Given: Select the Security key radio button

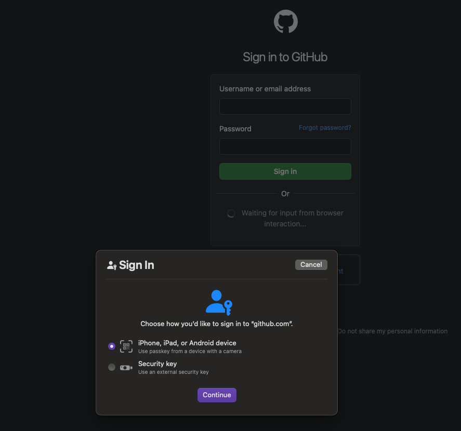Looking at the screenshot, I should coord(112,367).
